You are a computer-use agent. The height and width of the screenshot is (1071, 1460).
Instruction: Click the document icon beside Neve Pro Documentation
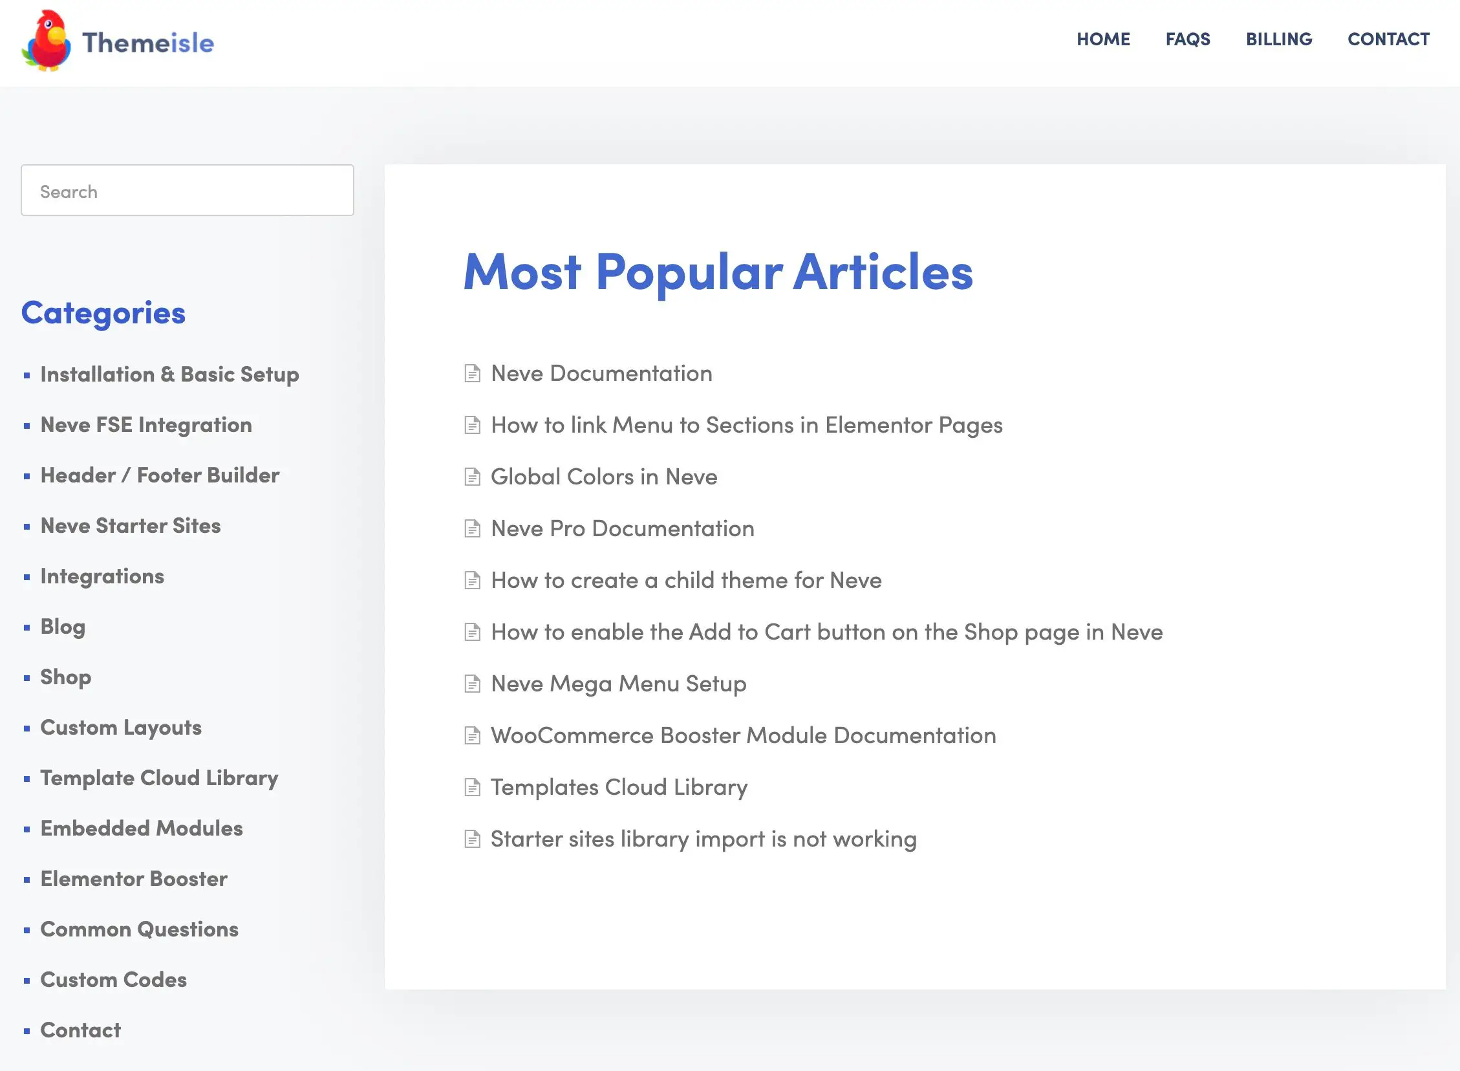473,529
